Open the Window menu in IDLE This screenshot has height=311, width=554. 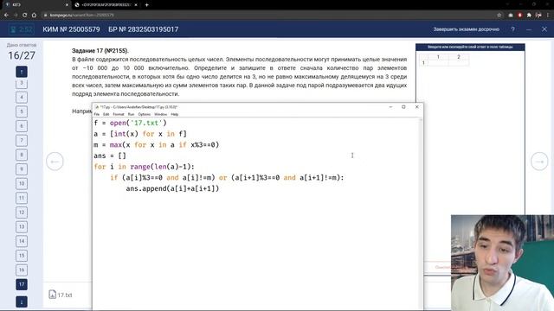point(160,114)
